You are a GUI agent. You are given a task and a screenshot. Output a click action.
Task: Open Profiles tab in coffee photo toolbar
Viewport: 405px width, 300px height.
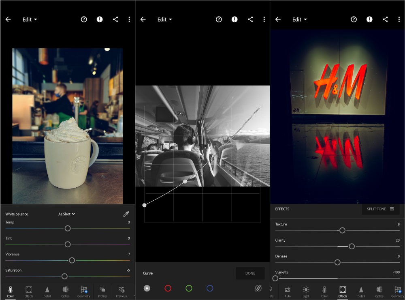(102, 292)
